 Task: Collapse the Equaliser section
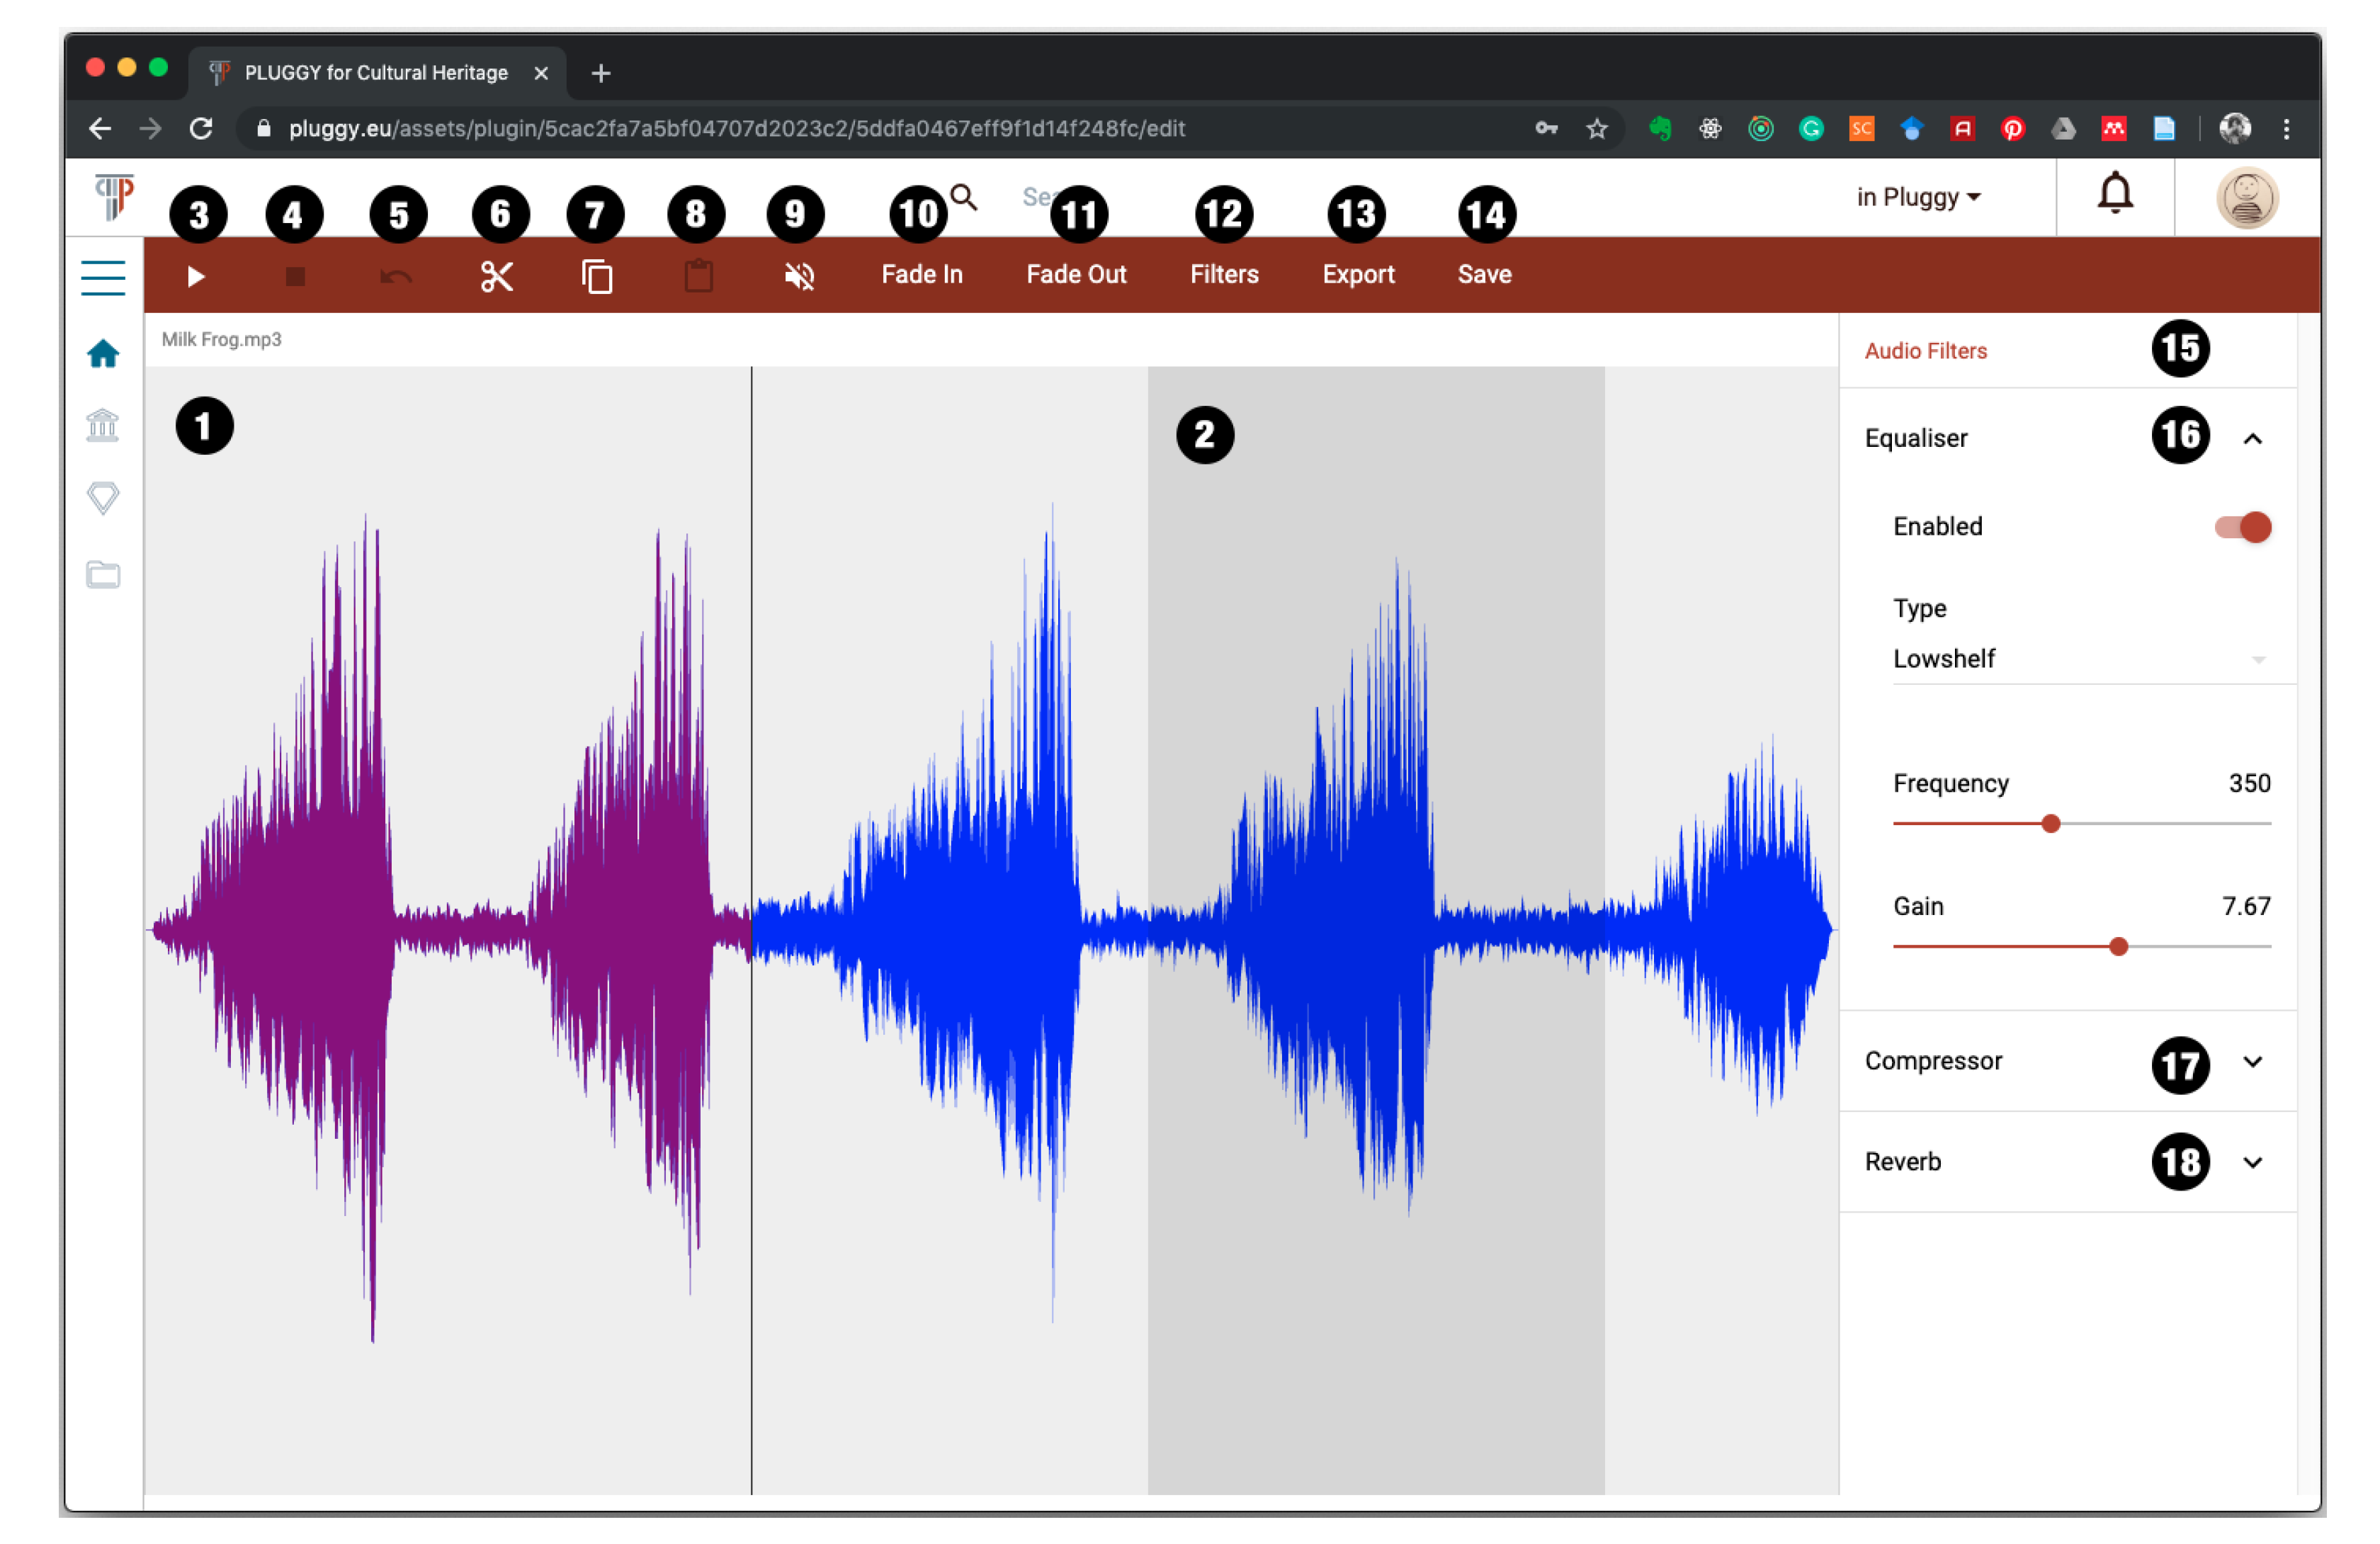click(2252, 439)
